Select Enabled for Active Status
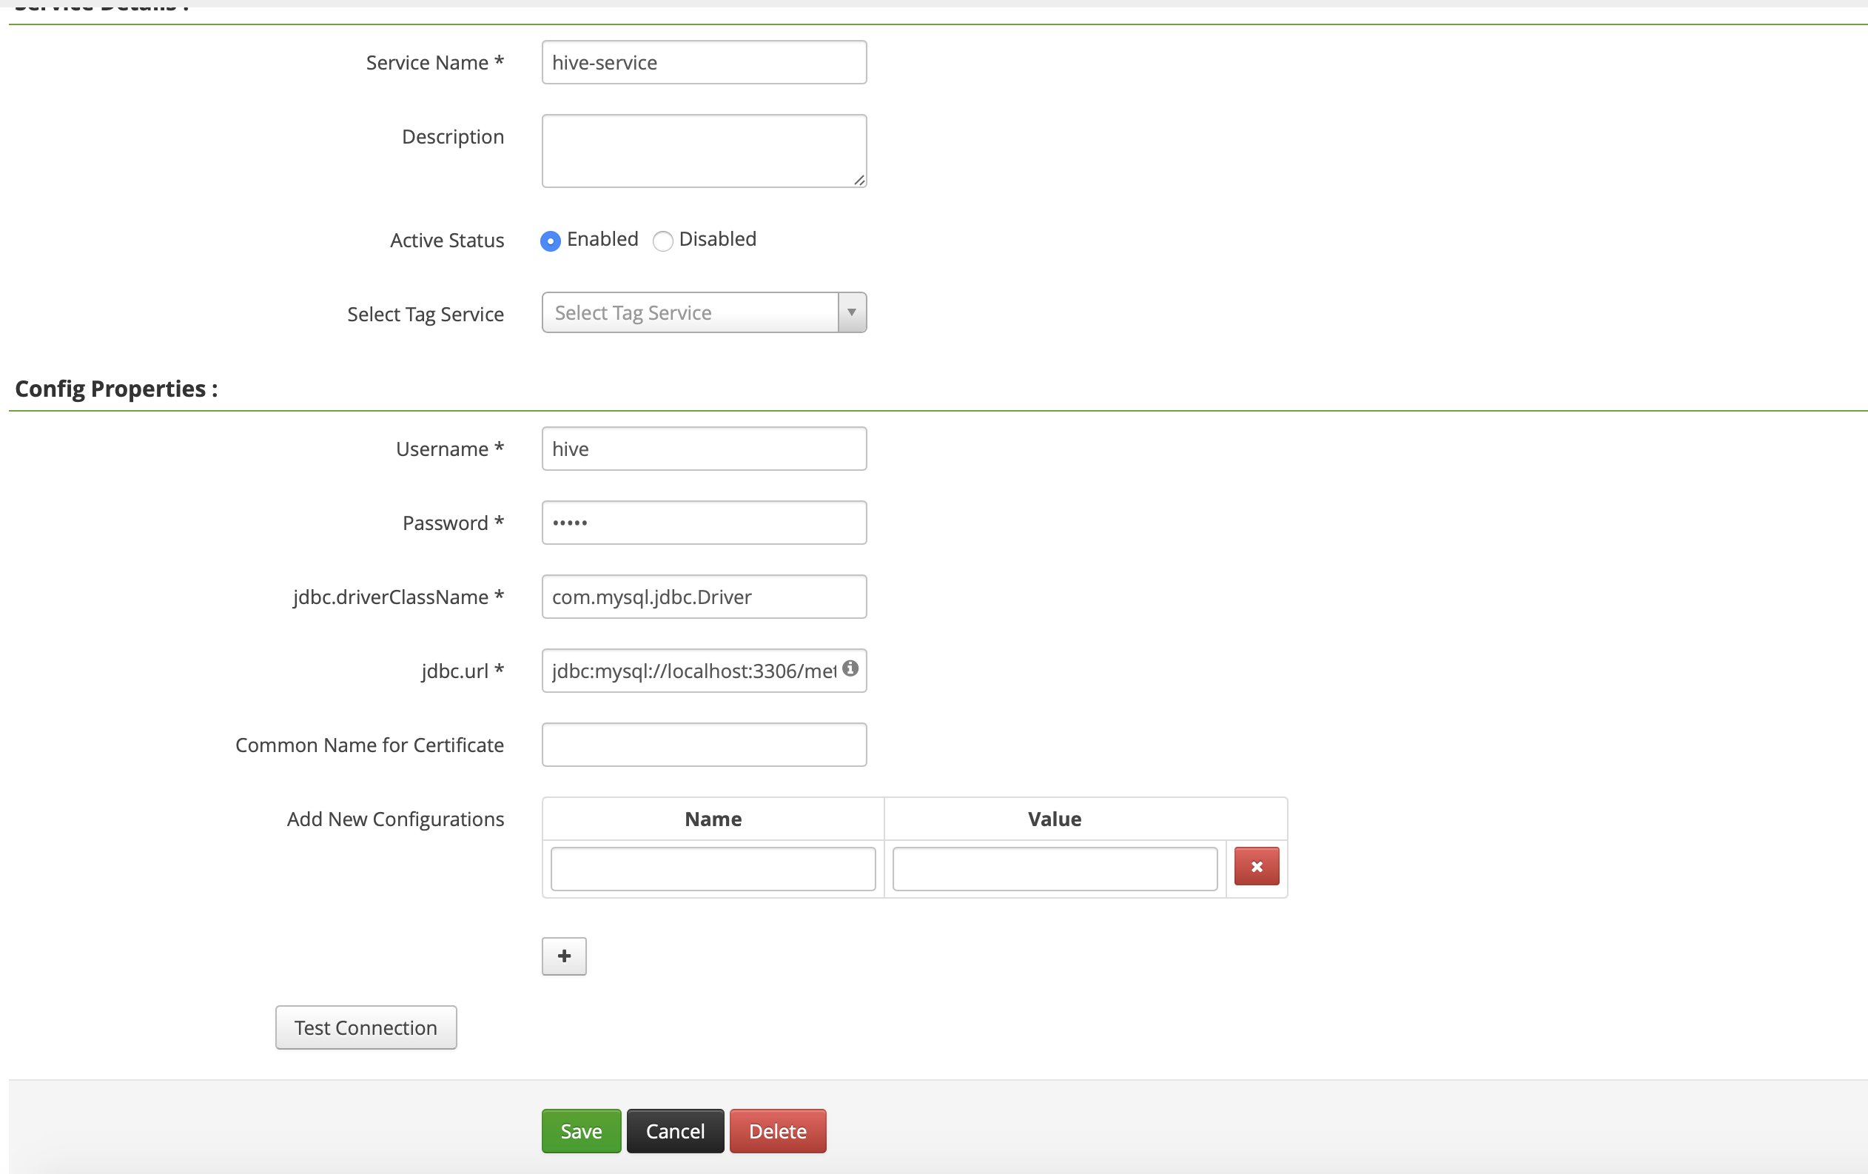Image resolution: width=1868 pixels, height=1174 pixels. coord(550,241)
